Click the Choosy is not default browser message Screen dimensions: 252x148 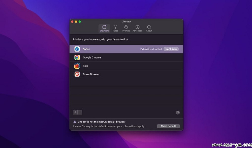[102, 122]
